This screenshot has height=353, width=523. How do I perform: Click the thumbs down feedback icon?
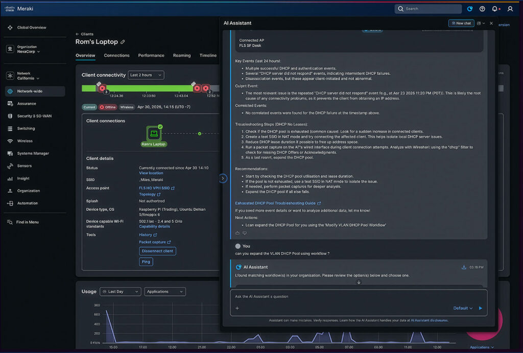tap(245, 233)
